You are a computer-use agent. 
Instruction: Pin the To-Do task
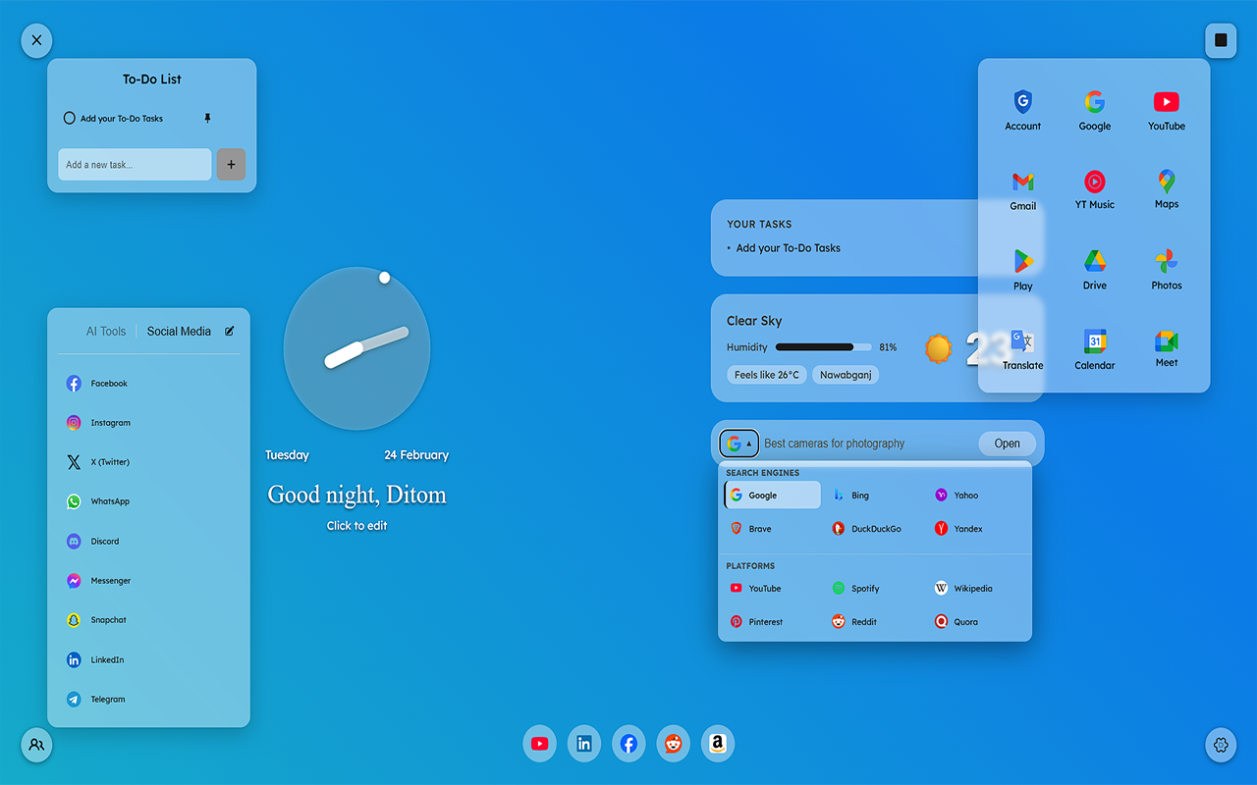[207, 118]
